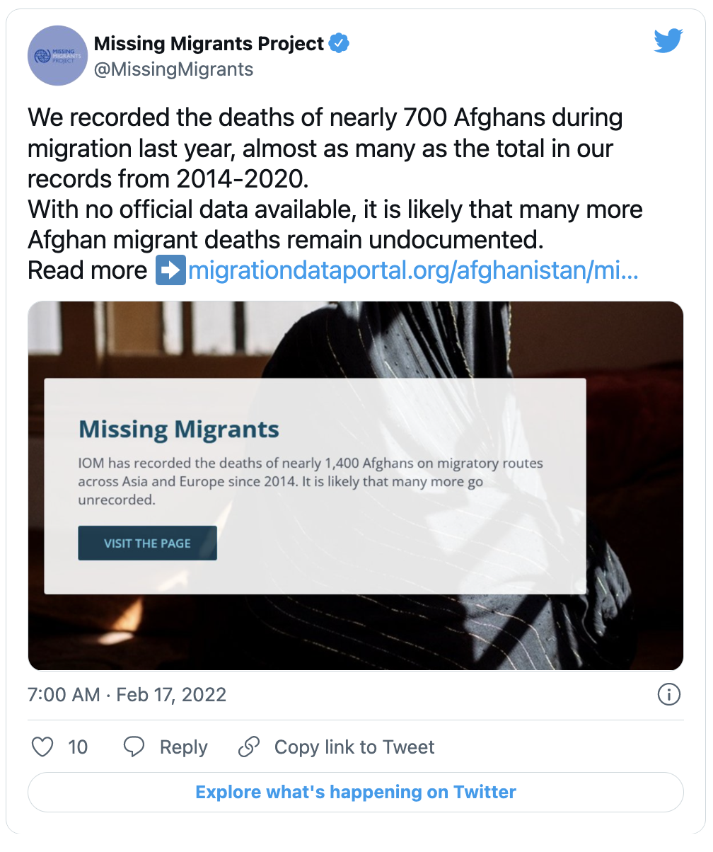The width and height of the screenshot is (713, 852).
Task: Like the tweet with the heart icon
Action: [x=43, y=747]
